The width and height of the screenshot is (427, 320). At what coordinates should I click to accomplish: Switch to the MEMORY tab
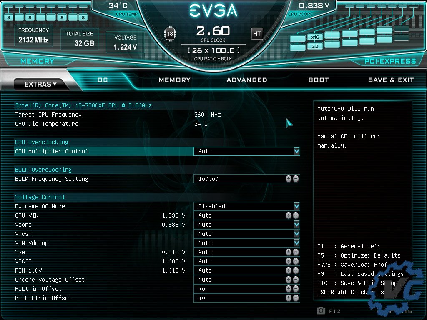pyautogui.click(x=174, y=80)
